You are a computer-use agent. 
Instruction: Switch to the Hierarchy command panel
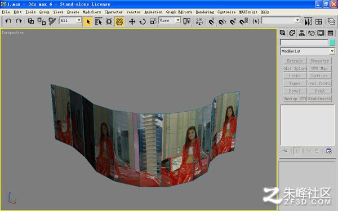[x=302, y=33]
